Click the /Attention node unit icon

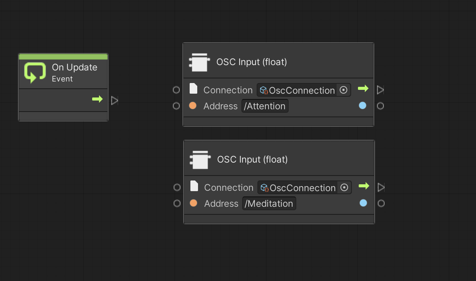click(199, 62)
